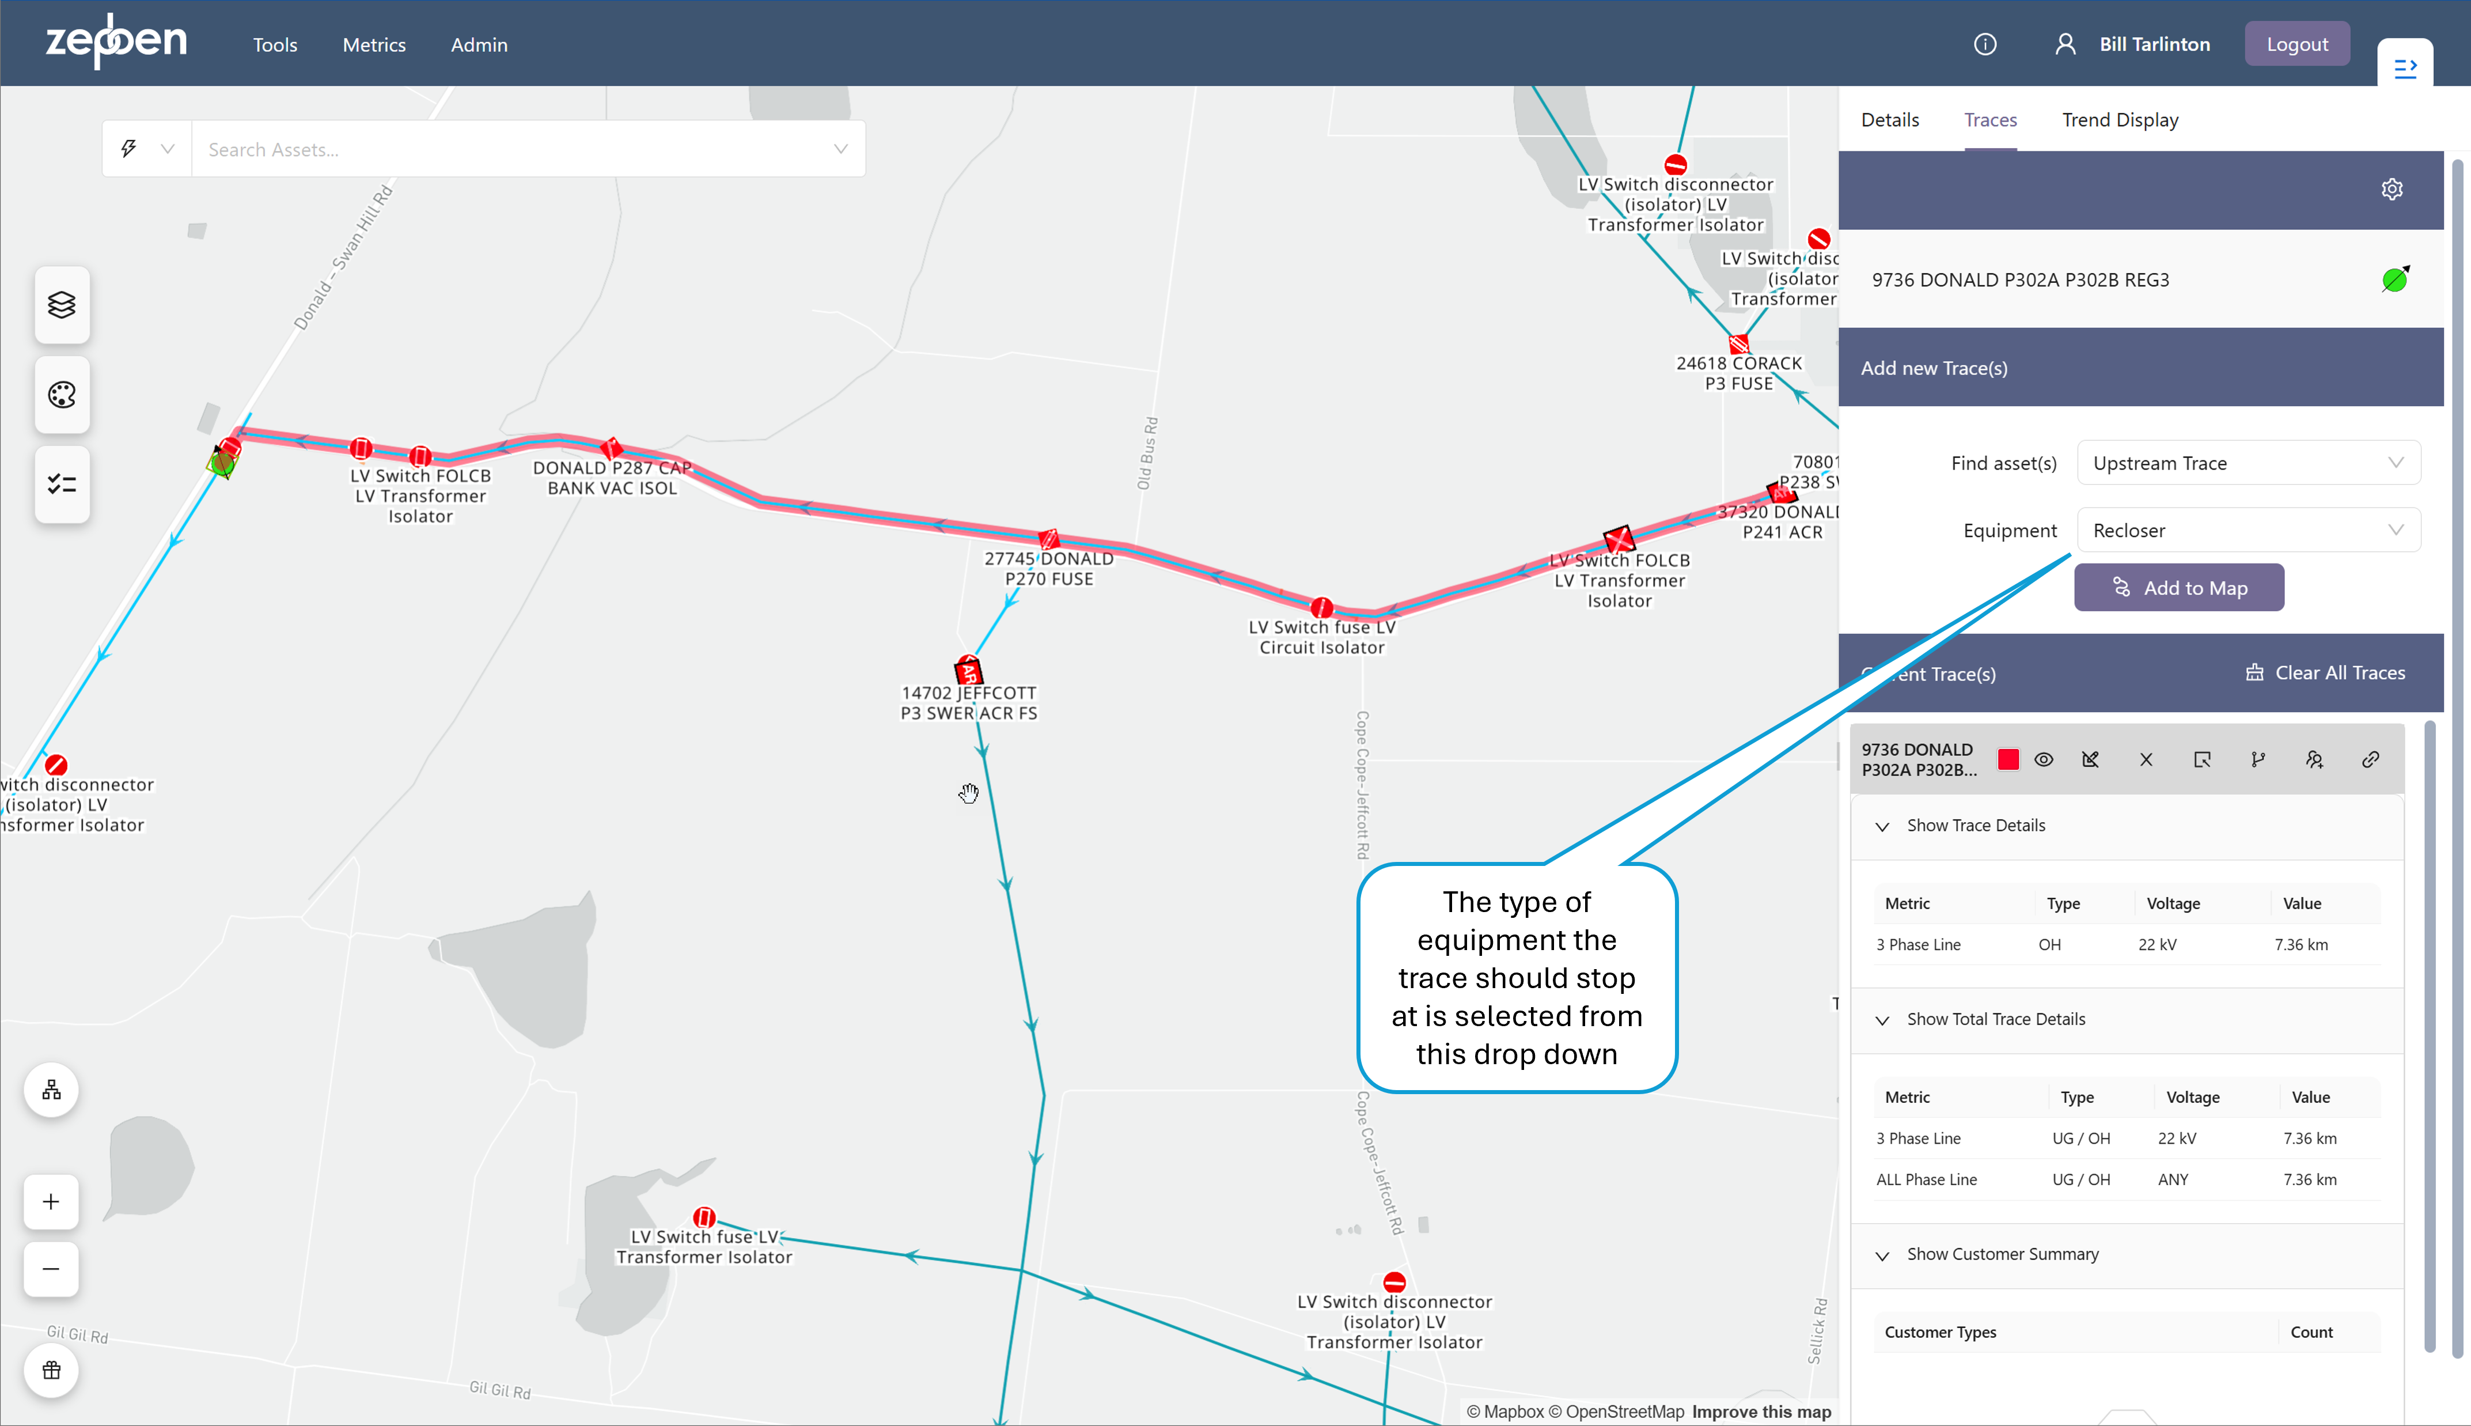2471x1426 pixels.
Task: Select the 27745 DONALD P270 FUSE symbol
Action: [x=1048, y=539]
